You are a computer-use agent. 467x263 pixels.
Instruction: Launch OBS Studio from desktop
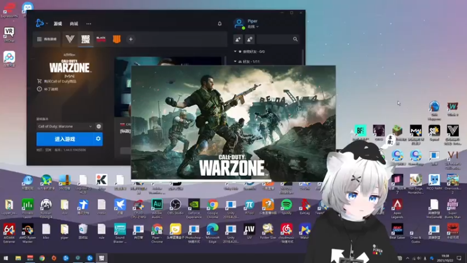coord(176,207)
